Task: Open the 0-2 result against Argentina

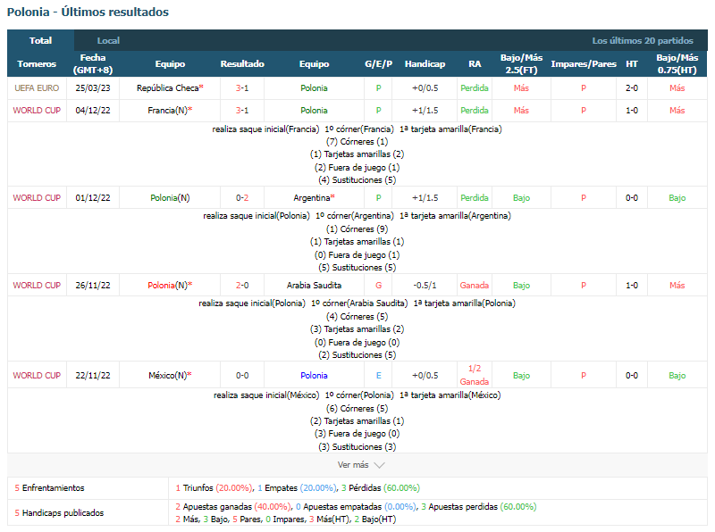Action: click(242, 197)
